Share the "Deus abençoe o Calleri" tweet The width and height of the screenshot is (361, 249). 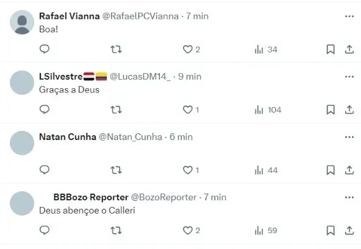click(349, 230)
